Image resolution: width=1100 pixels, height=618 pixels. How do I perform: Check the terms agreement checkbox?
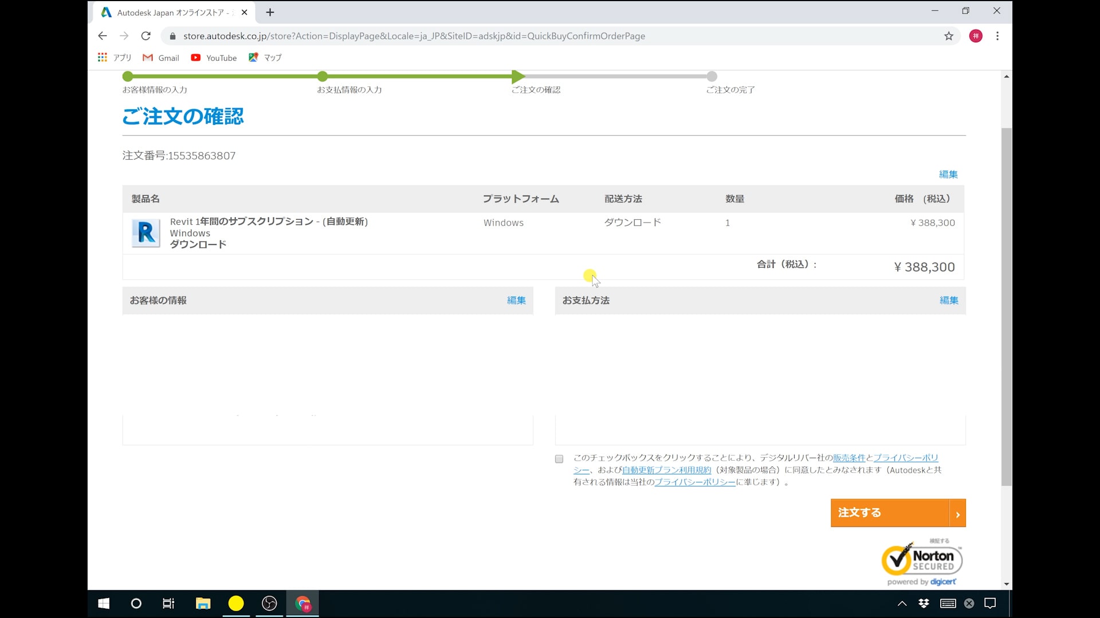coord(559,459)
